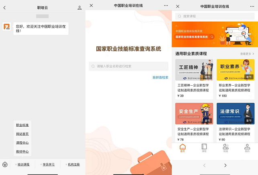Open the 职业素养 course thumbnail
The image size is (258, 175).
point(235,70)
